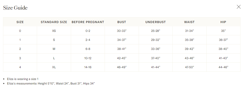
Task: Click the BEFORE PREGNANT column header
Action: point(88,22)
